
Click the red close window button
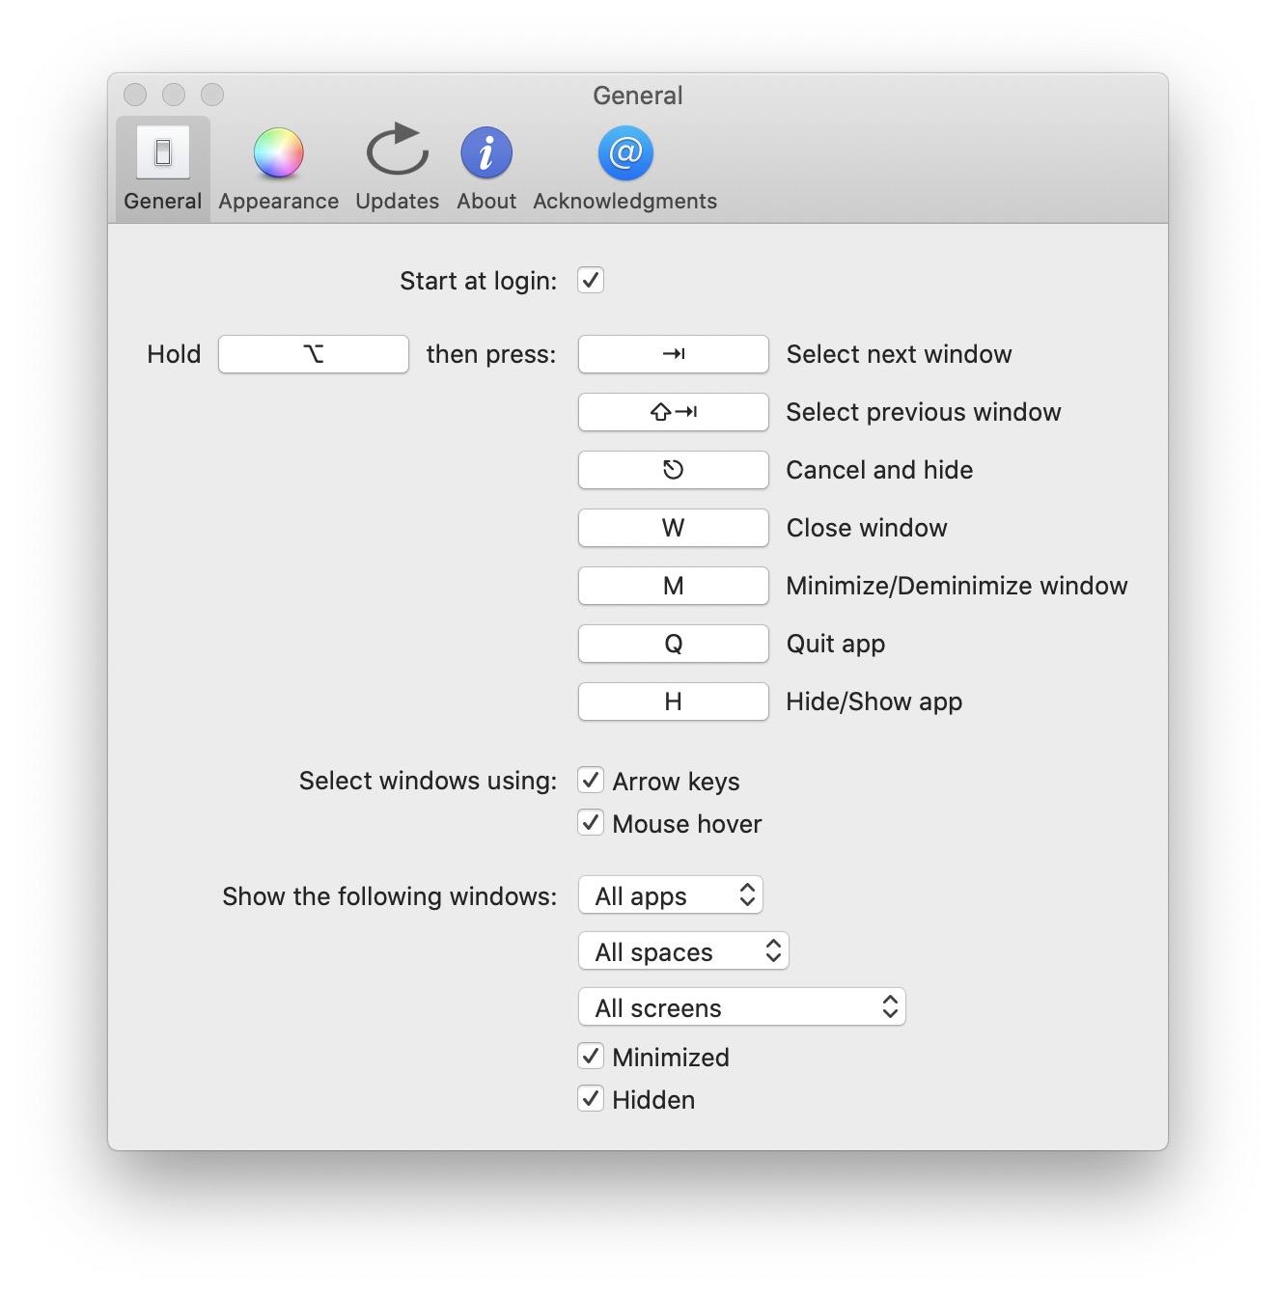pyautogui.click(x=135, y=95)
